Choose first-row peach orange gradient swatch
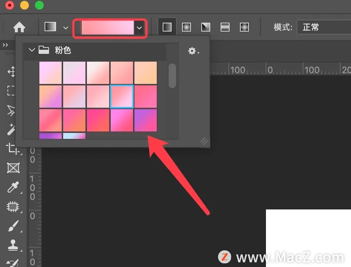The width and height of the screenshot is (351, 267). pyautogui.click(x=146, y=73)
